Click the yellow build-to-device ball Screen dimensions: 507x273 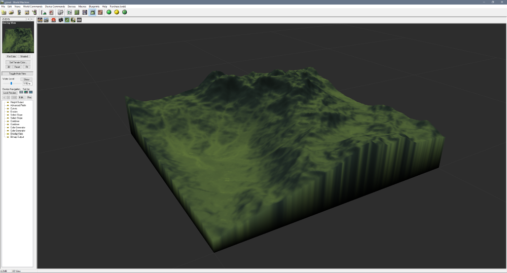[117, 12]
